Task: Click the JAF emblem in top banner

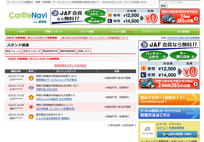Action: pos(55,13)
